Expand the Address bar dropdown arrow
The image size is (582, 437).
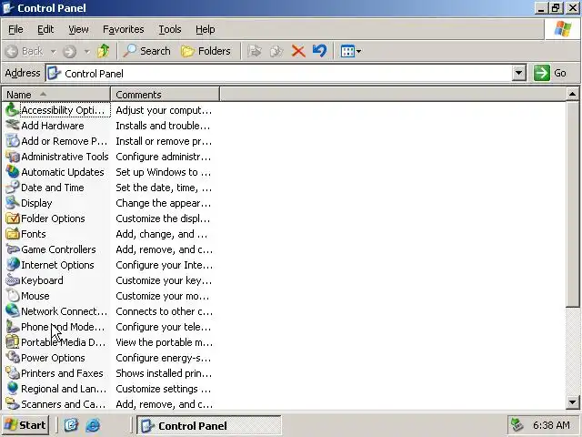[x=519, y=73]
